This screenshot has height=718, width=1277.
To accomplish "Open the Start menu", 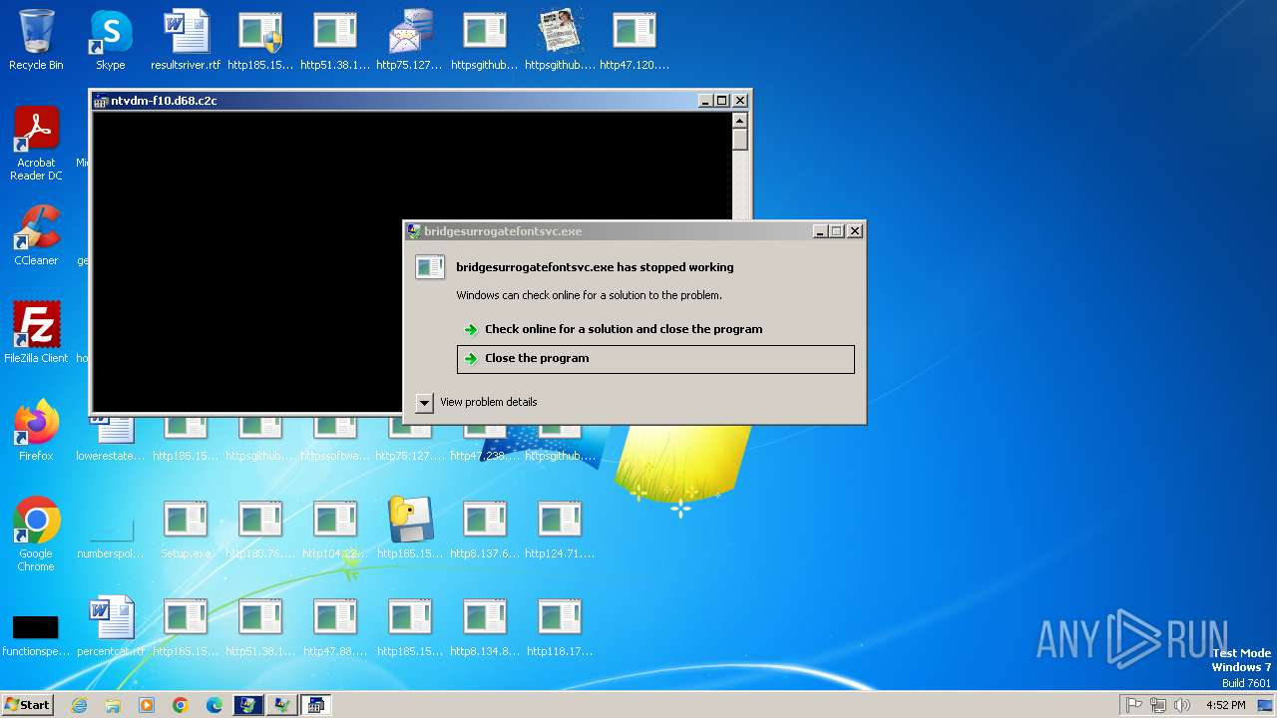I will click(27, 705).
